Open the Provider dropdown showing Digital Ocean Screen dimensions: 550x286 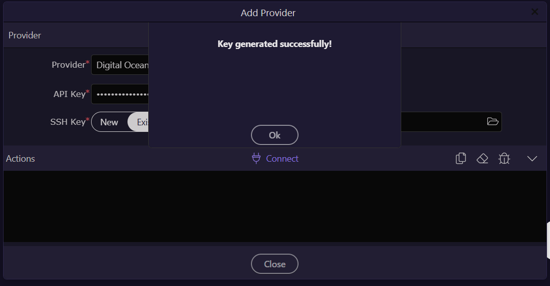(120, 65)
